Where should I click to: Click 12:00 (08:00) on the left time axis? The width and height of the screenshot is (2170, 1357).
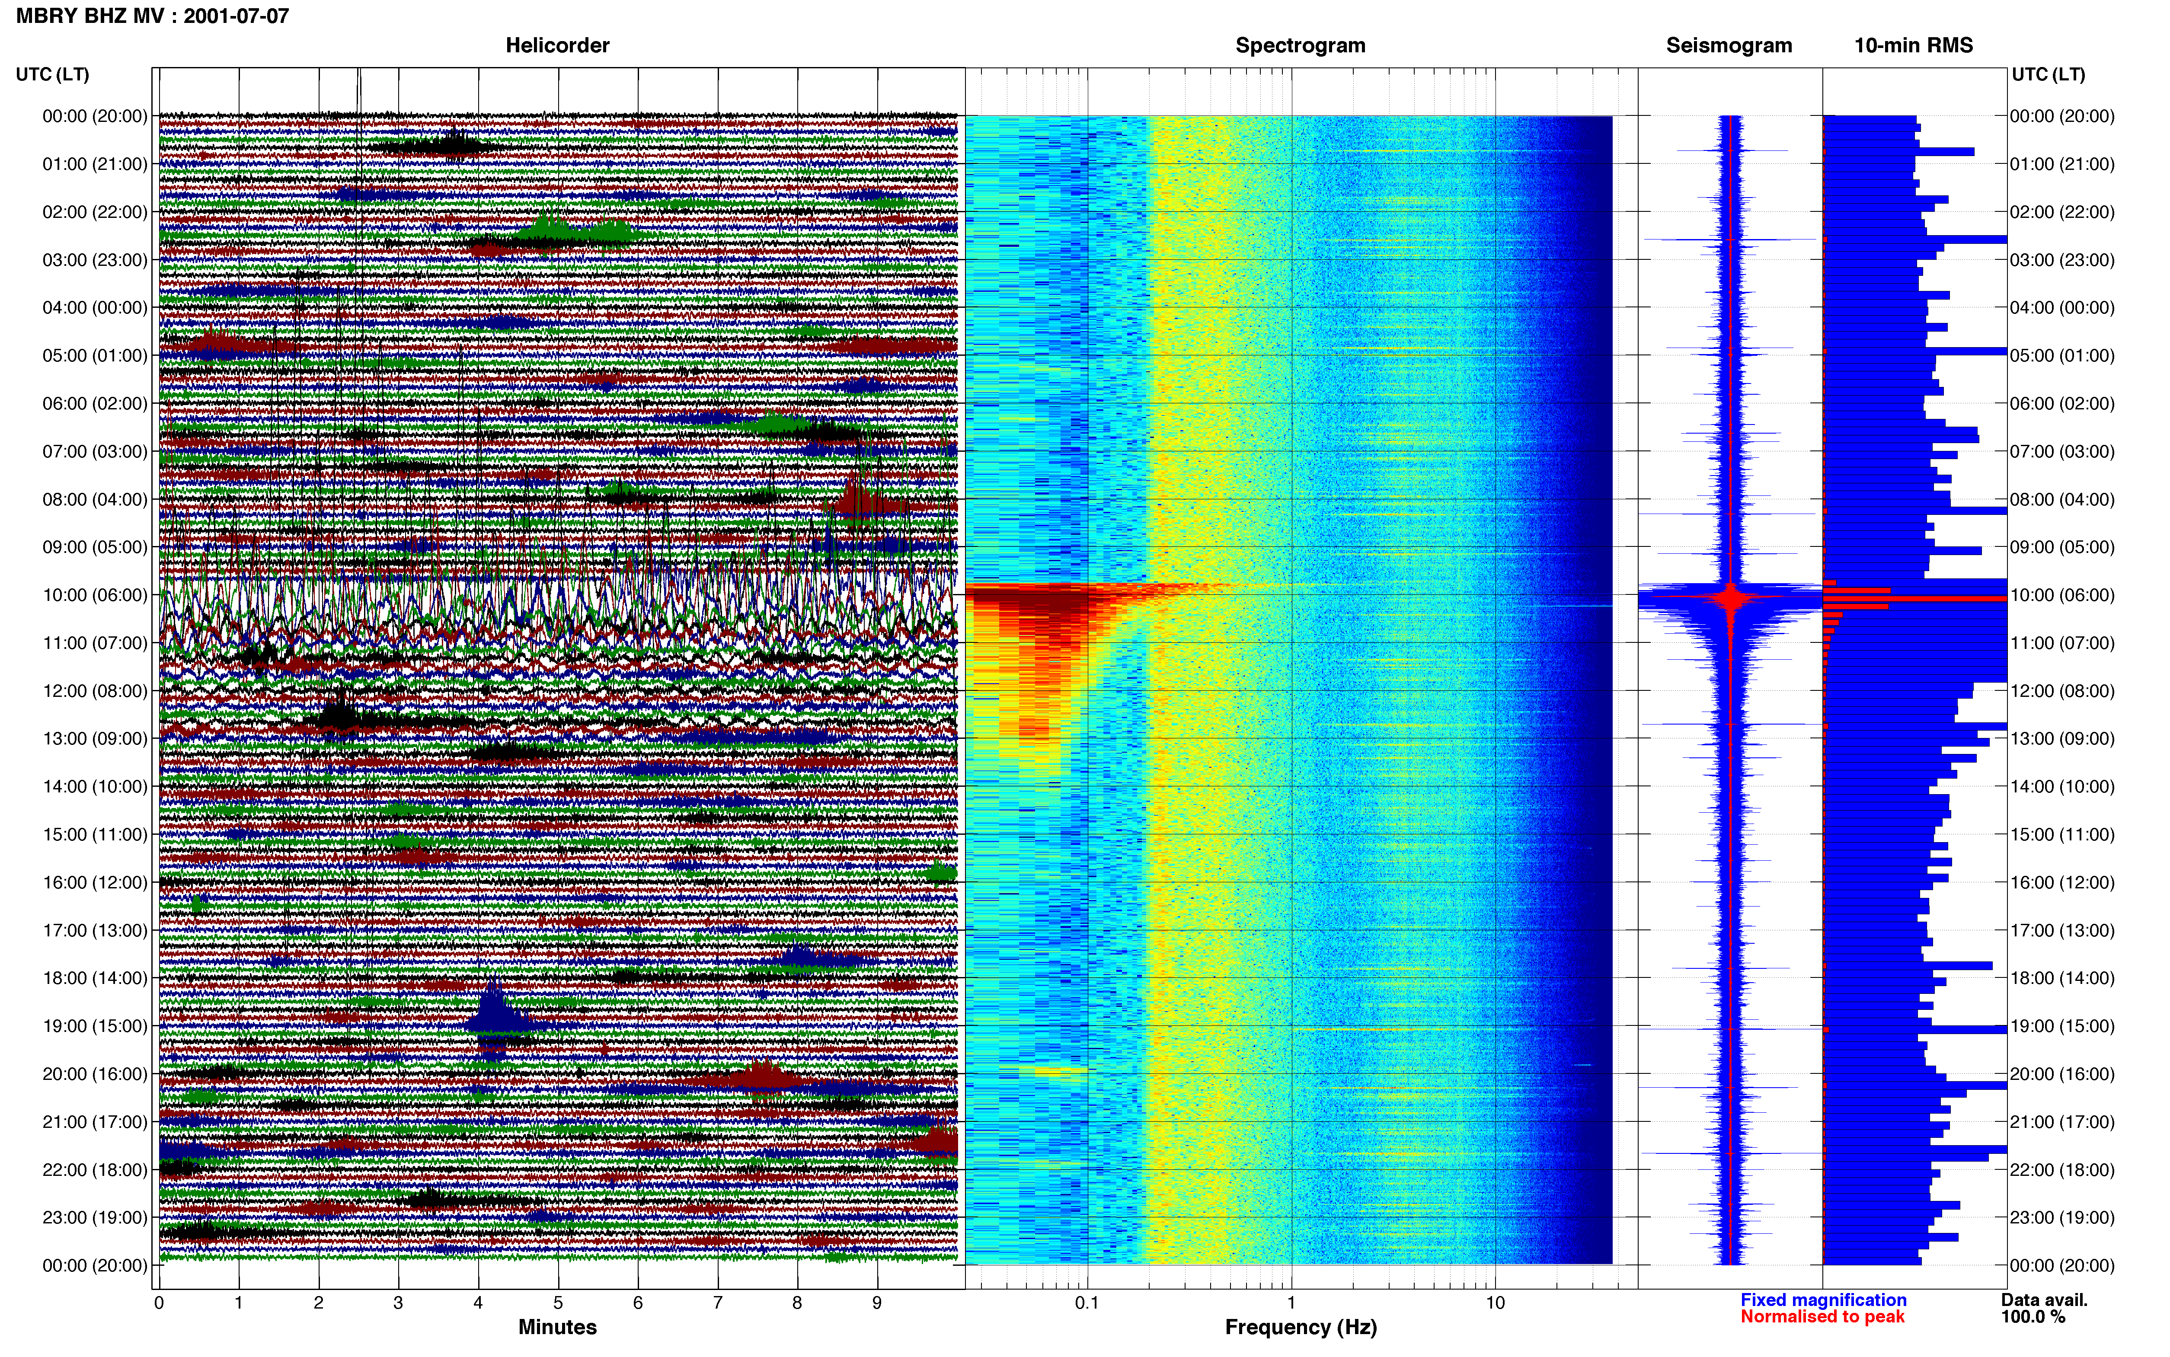[x=95, y=691]
